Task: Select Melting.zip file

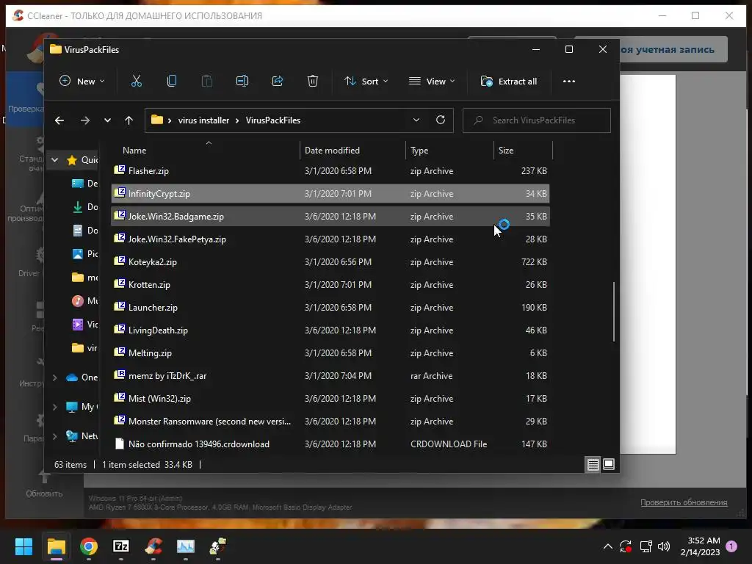Action: coord(330,353)
